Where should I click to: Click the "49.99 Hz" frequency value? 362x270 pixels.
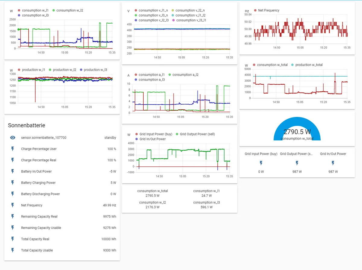pyautogui.click(x=110, y=205)
